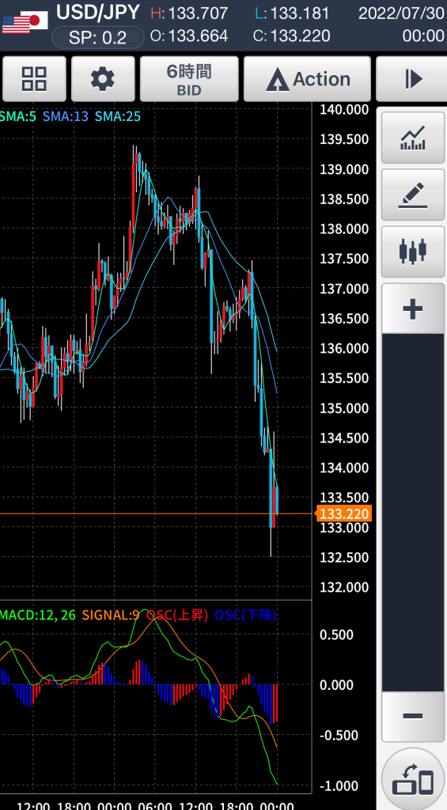Open the technical indicators chart icon
The width and height of the screenshot is (447, 810).
413,138
